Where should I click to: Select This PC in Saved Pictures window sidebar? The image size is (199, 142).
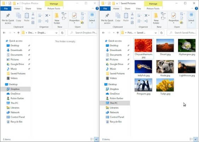[x=115, y=103]
